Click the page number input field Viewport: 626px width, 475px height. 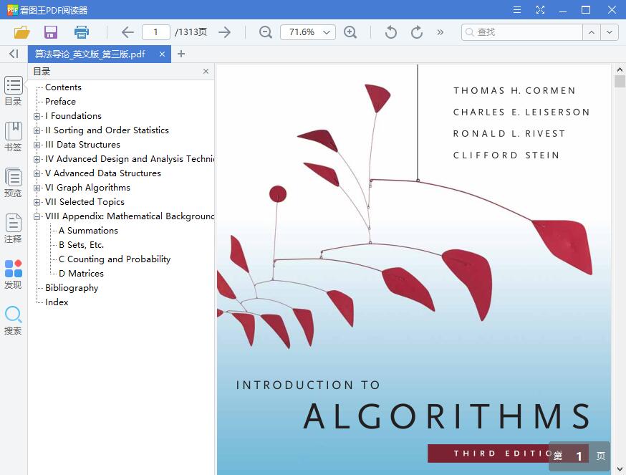[156, 32]
